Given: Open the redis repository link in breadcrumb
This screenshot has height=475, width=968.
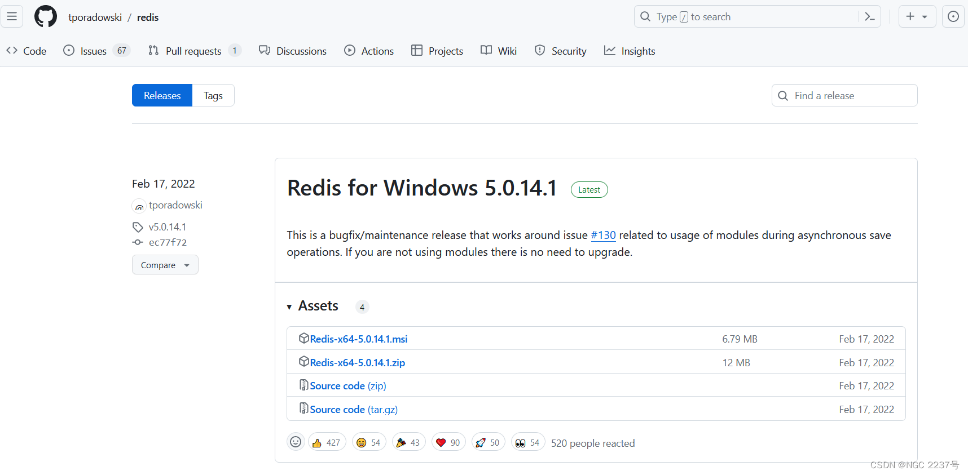Looking at the screenshot, I should click(148, 17).
